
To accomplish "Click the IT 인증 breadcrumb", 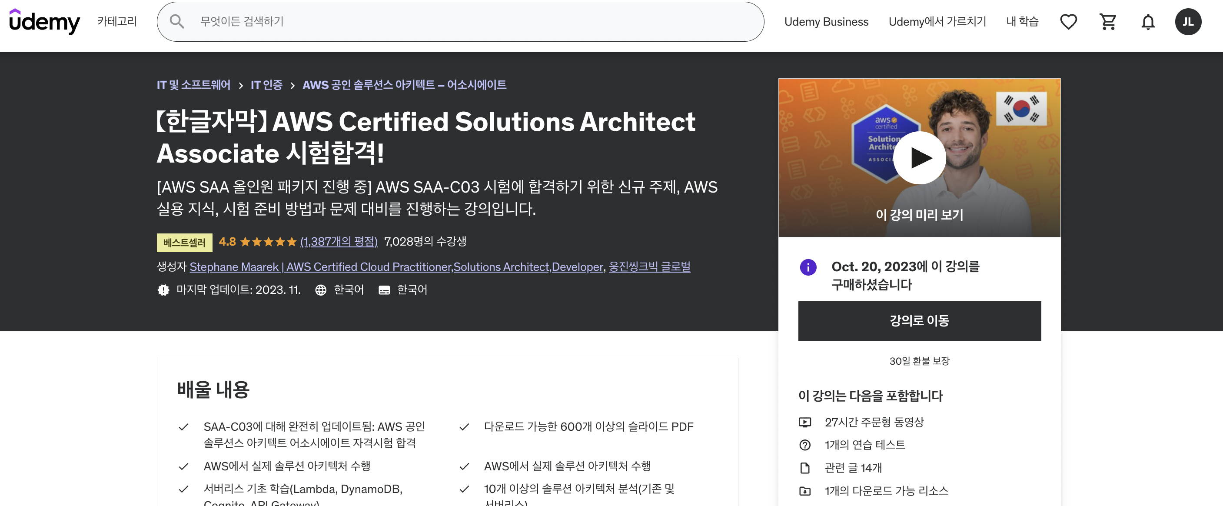I will point(266,85).
